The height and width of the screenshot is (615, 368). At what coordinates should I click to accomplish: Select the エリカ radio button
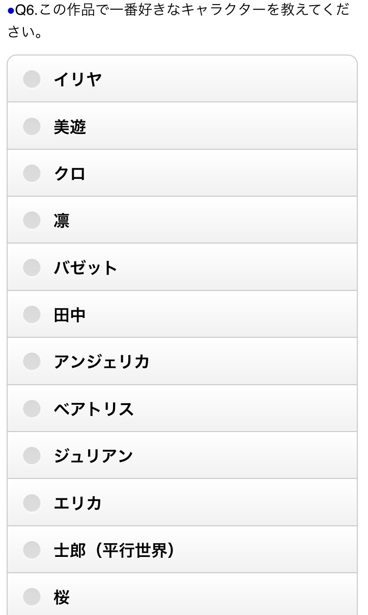(32, 503)
